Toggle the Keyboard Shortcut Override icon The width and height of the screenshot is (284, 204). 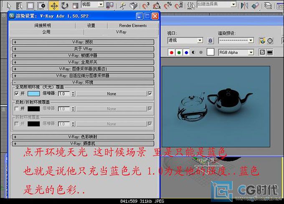[134, 5]
